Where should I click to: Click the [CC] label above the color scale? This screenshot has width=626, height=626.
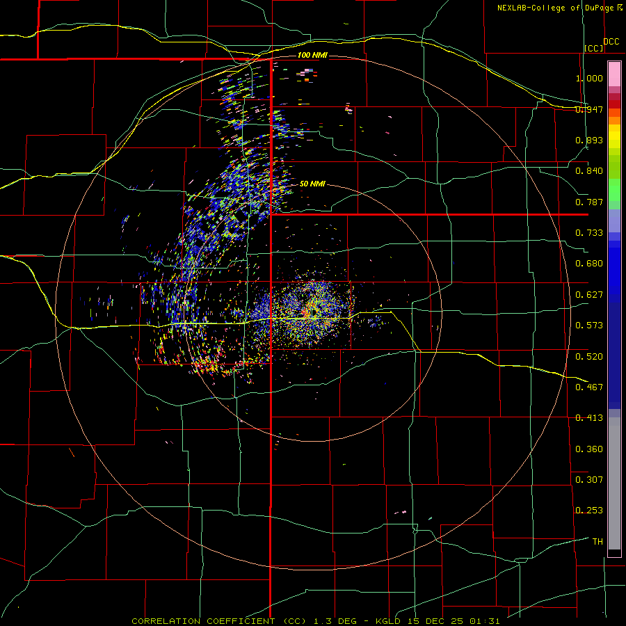pyautogui.click(x=594, y=48)
